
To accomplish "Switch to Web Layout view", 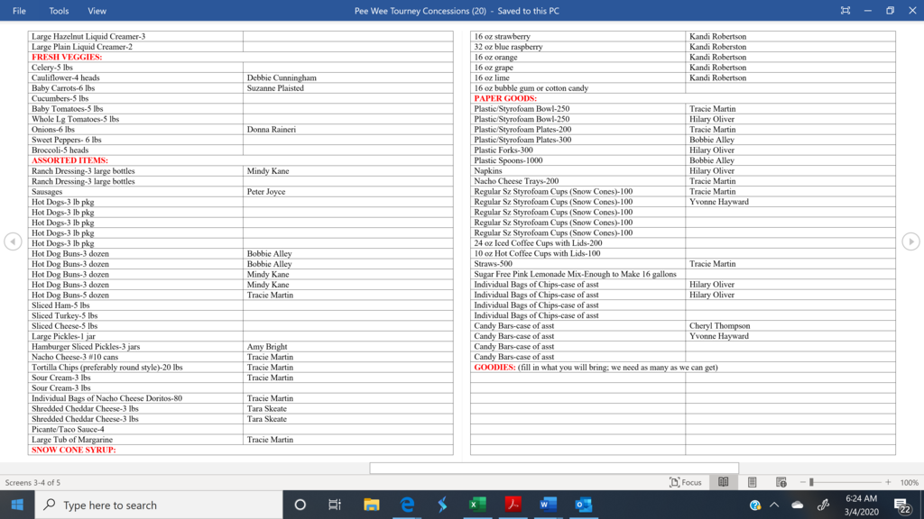I will (x=781, y=482).
